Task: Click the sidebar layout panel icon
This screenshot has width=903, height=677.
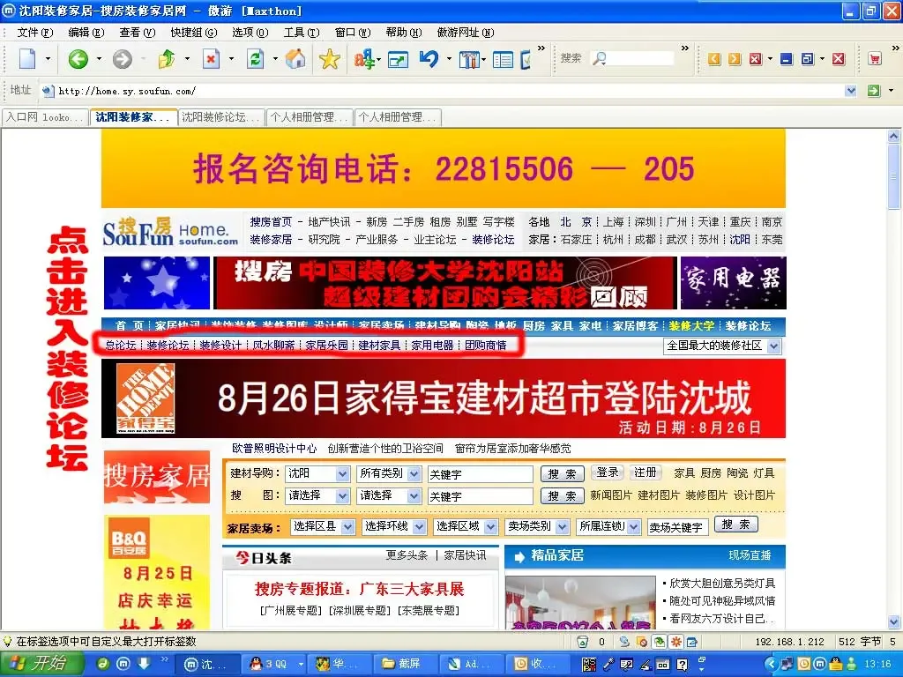Action: point(503,59)
